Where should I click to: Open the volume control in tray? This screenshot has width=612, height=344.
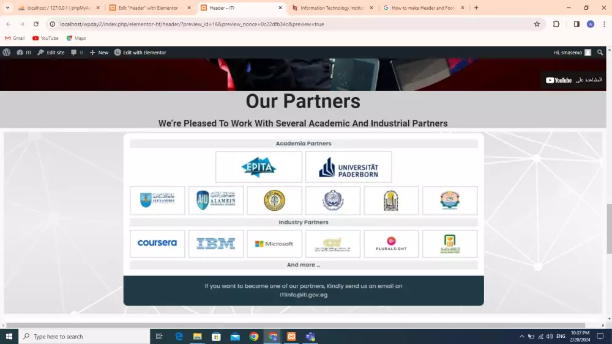(550, 336)
